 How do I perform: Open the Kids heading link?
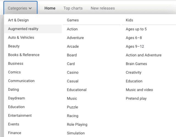130,20
